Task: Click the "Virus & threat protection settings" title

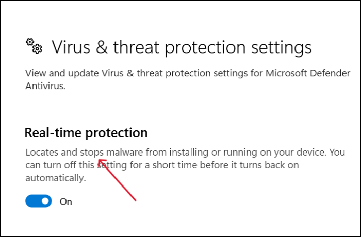Action: [182, 47]
